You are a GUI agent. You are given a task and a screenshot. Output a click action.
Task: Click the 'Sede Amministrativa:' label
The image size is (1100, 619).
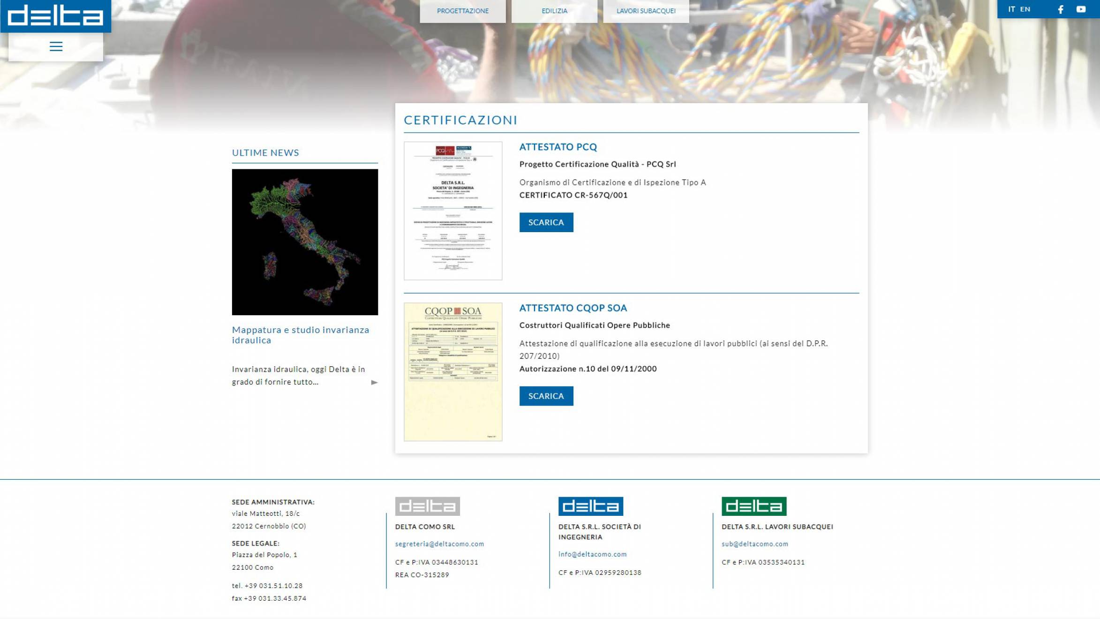pyautogui.click(x=273, y=502)
